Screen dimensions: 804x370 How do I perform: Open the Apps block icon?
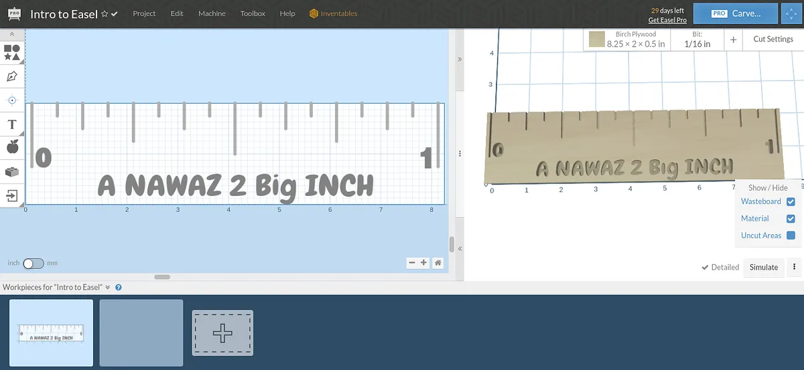click(12, 171)
